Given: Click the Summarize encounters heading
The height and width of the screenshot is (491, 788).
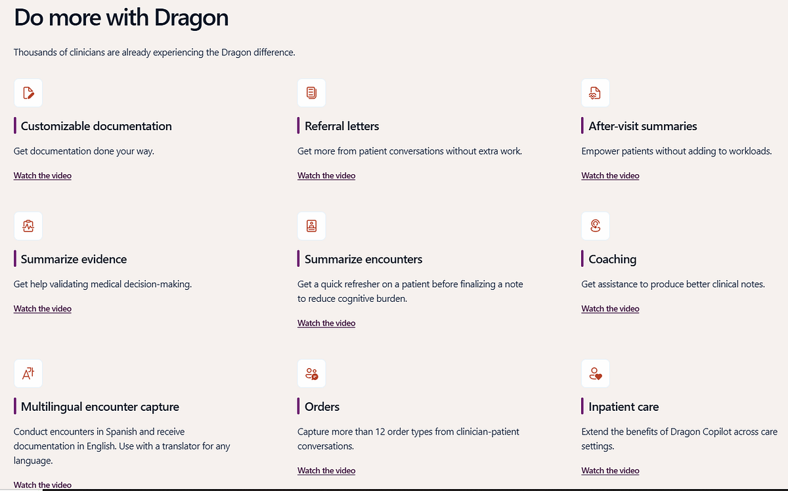Looking at the screenshot, I should tap(364, 259).
